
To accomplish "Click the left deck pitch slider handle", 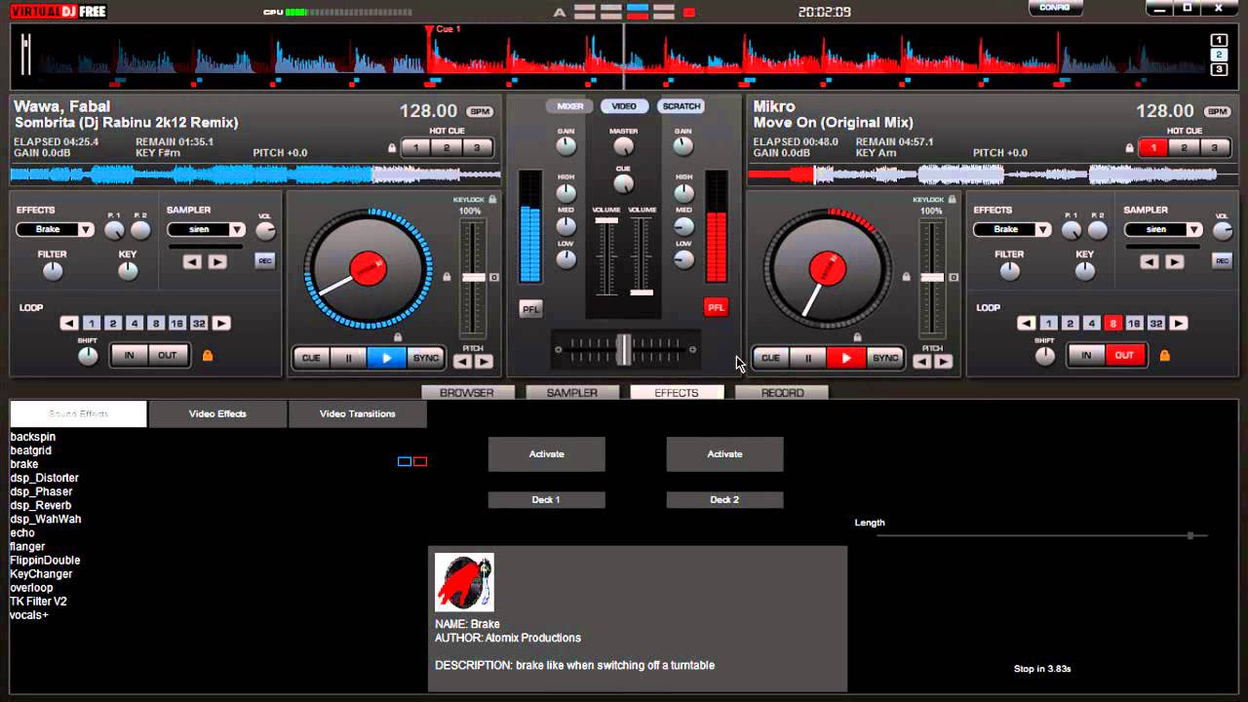I will pyautogui.click(x=473, y=278).
